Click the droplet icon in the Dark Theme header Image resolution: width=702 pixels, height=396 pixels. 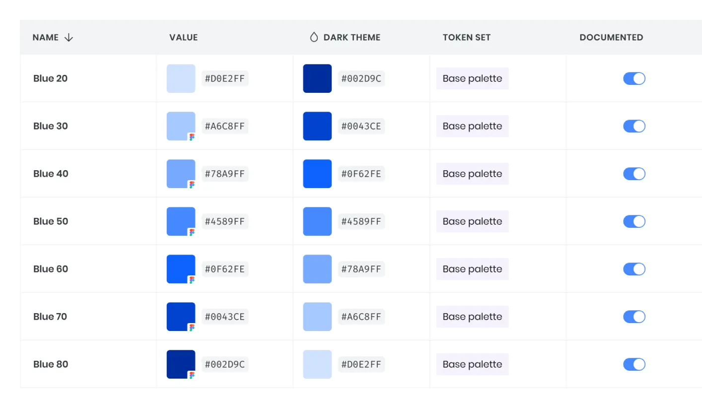click(313, 37)
